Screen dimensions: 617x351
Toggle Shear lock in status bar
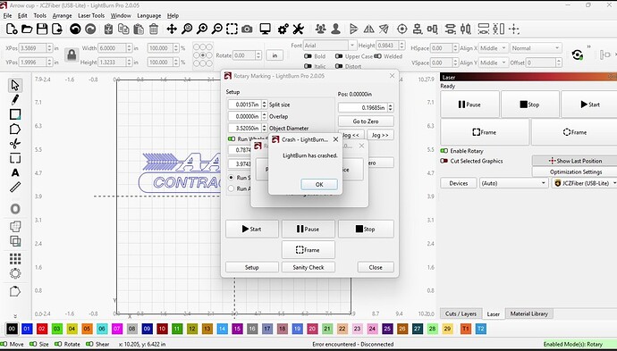(x=89, y=344)
